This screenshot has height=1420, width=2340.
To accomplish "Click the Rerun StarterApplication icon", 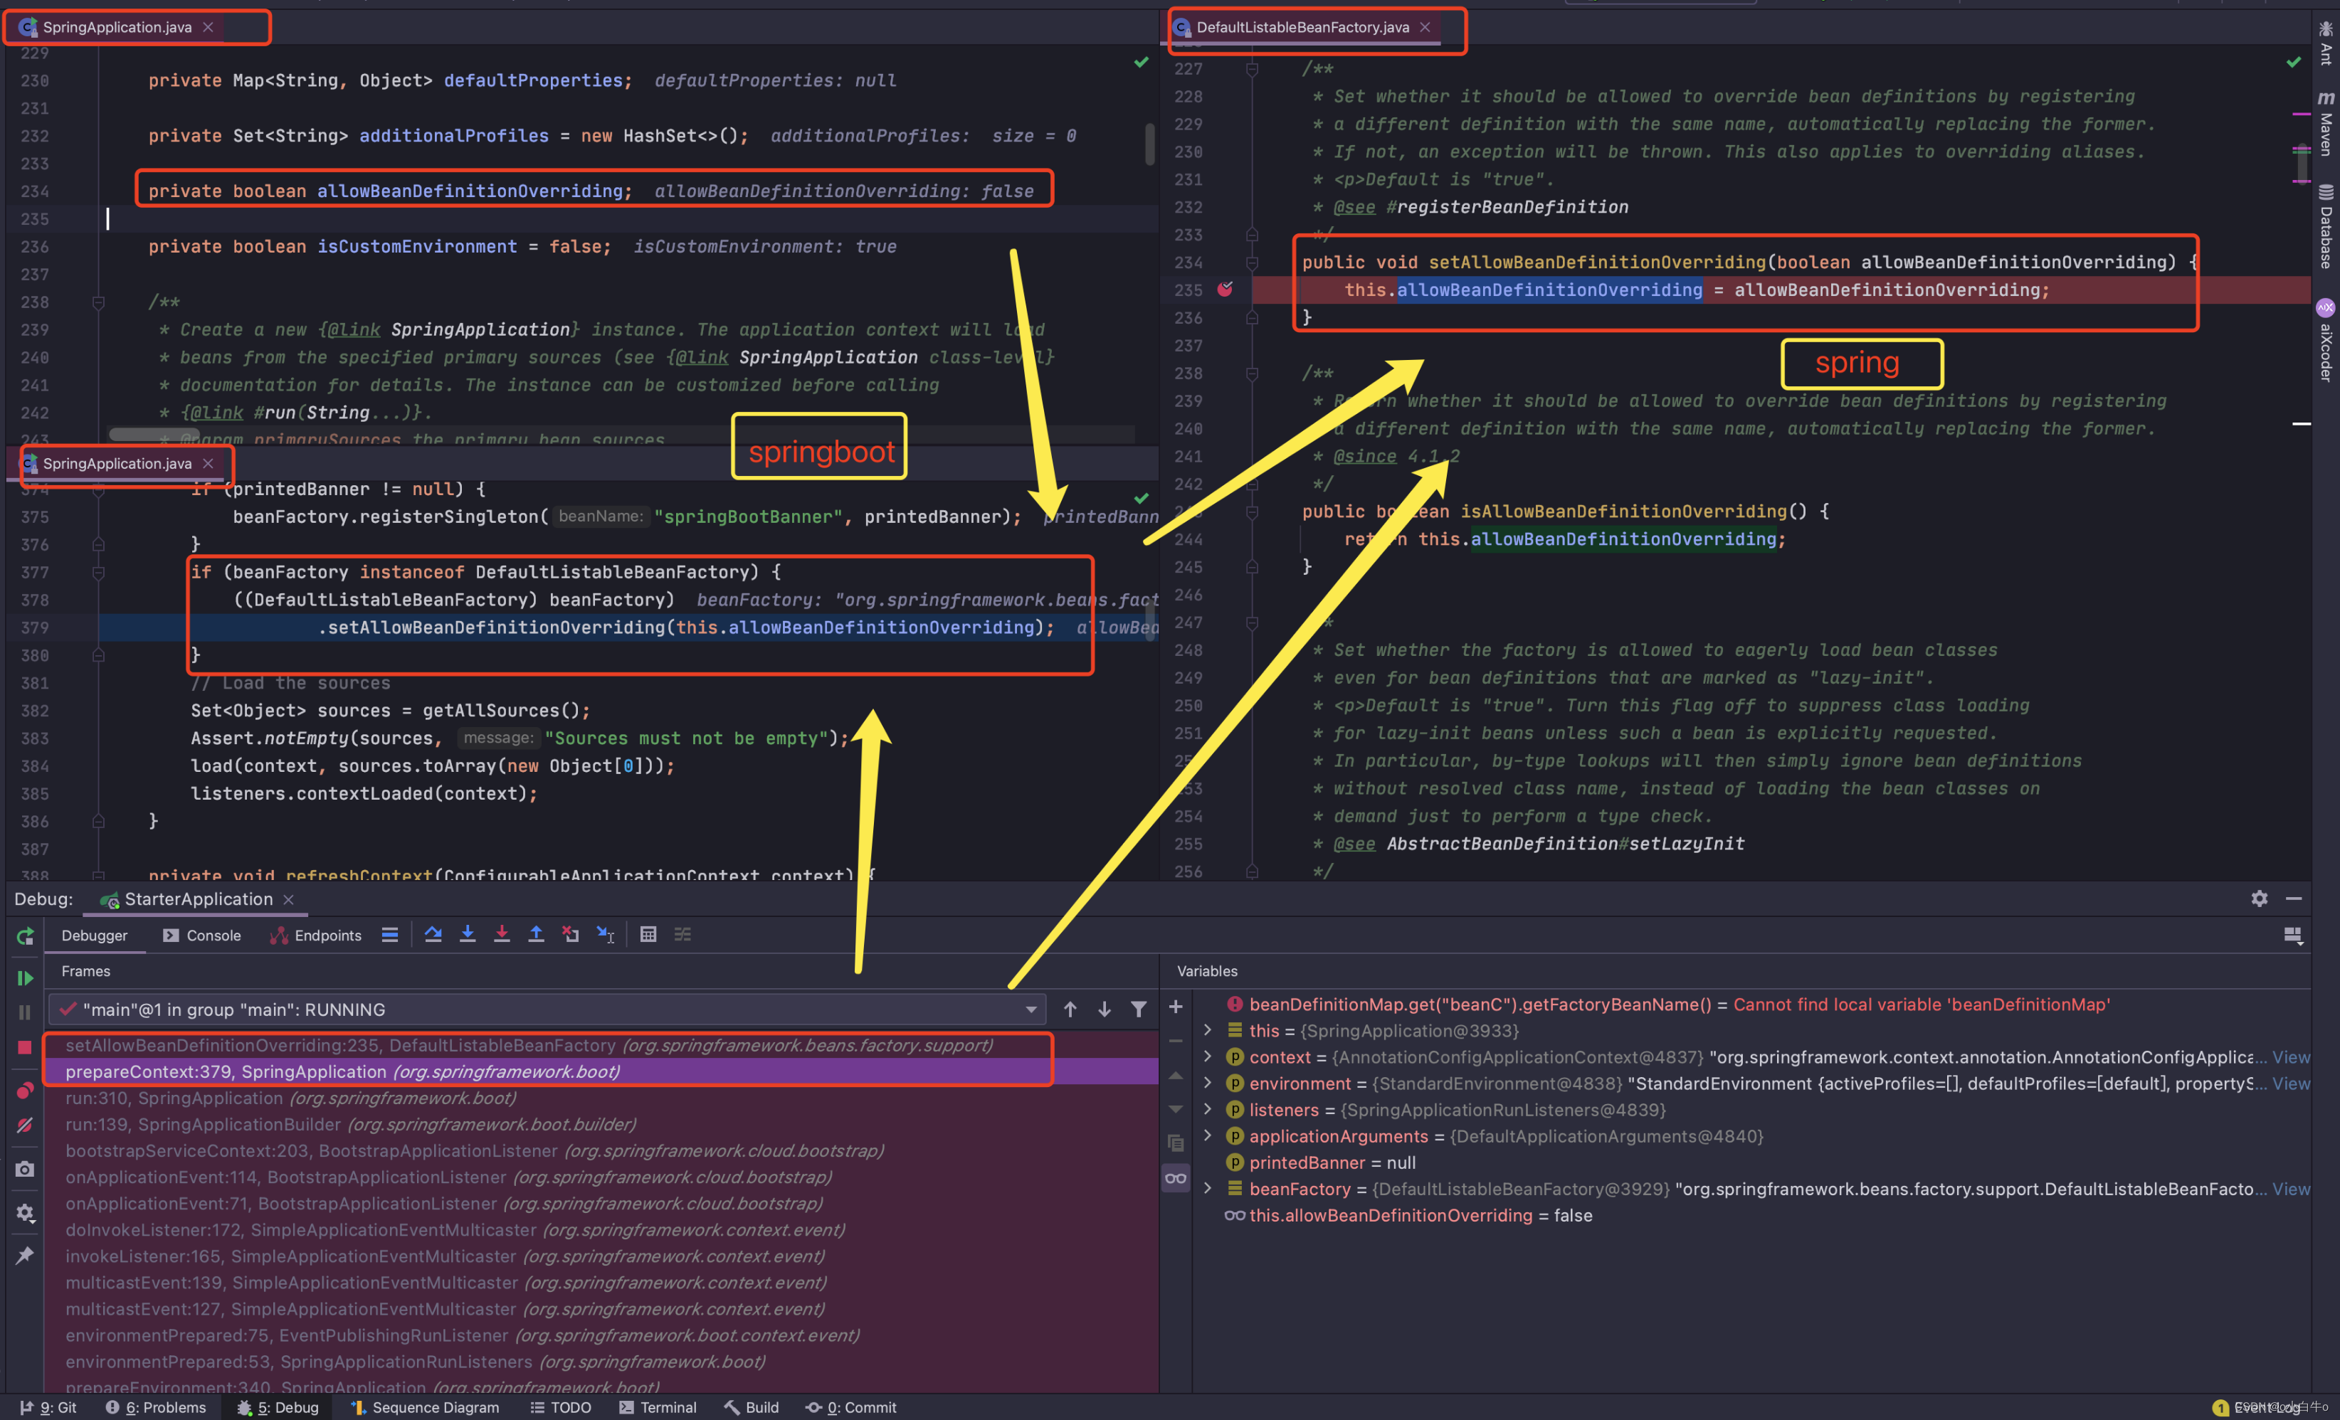I will point(25,936).
